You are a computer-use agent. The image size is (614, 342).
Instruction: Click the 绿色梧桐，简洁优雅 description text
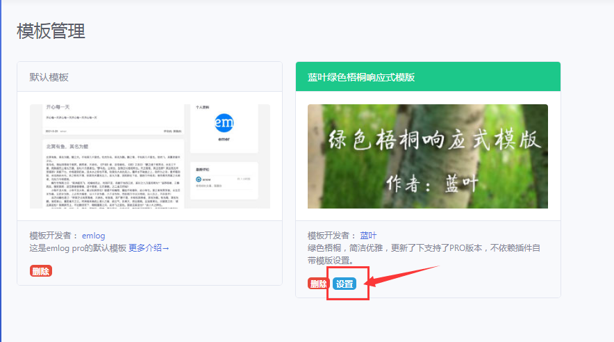coord(424,254)
